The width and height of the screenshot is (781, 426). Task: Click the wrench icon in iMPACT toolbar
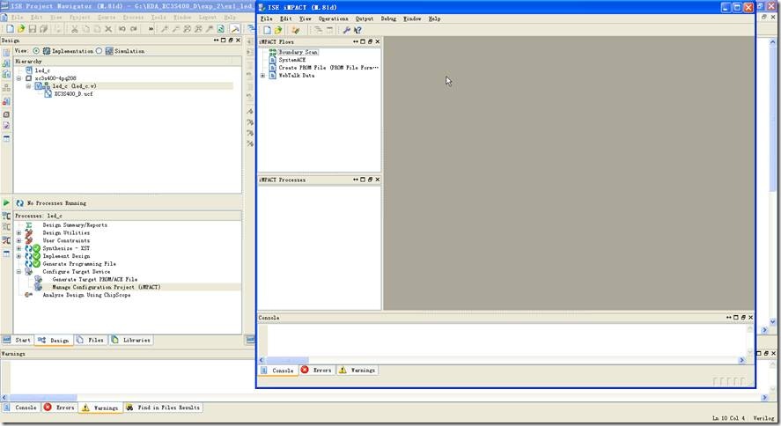coord(346,30)
